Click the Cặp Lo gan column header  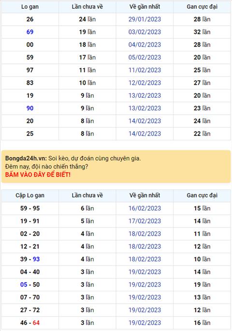(x=30, y=196)
